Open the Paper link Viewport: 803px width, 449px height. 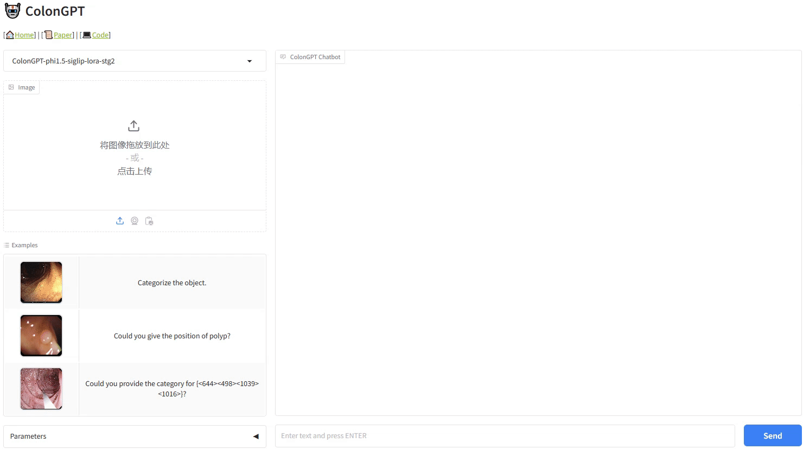tap(62, 35)
